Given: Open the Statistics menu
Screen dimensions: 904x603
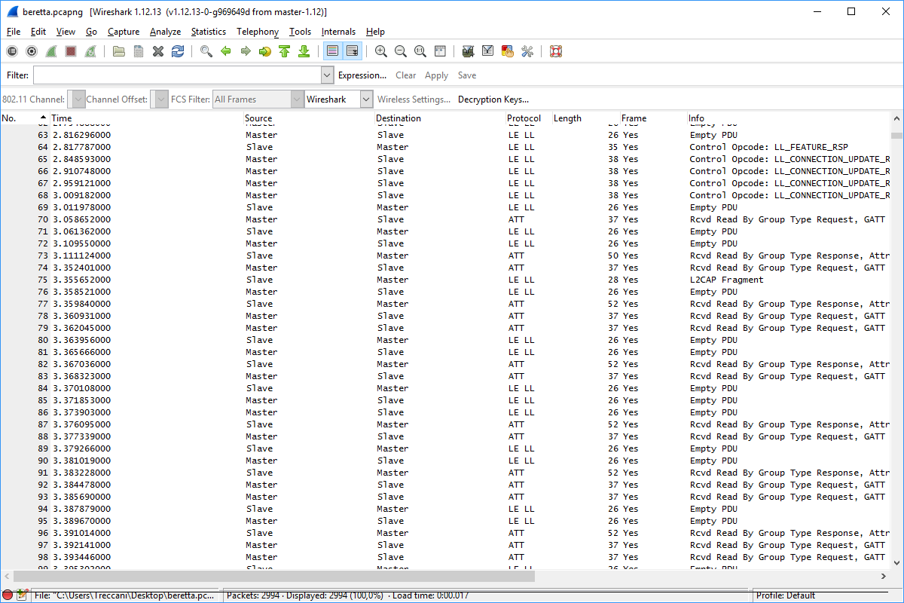Looking at the screenshot, I should pyautogui.click(x=209, y=32).
